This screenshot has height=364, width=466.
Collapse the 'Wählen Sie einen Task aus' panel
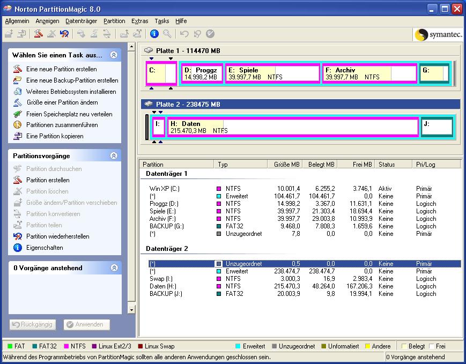coord(114,55)
